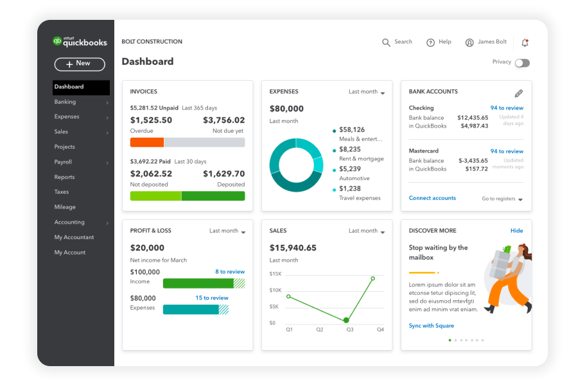Open the Help question mark icon
Screen dimensions: 585x386
click(430, 42)
